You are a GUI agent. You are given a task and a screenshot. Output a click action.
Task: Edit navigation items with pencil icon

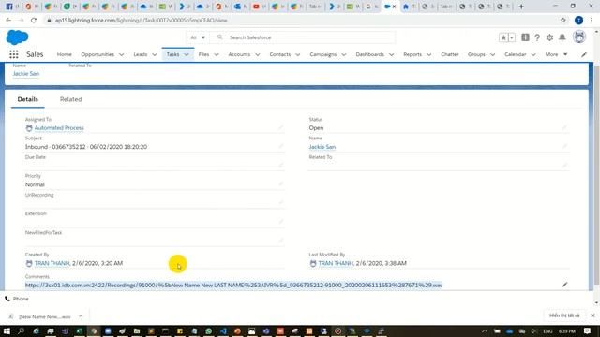(584, 54)
